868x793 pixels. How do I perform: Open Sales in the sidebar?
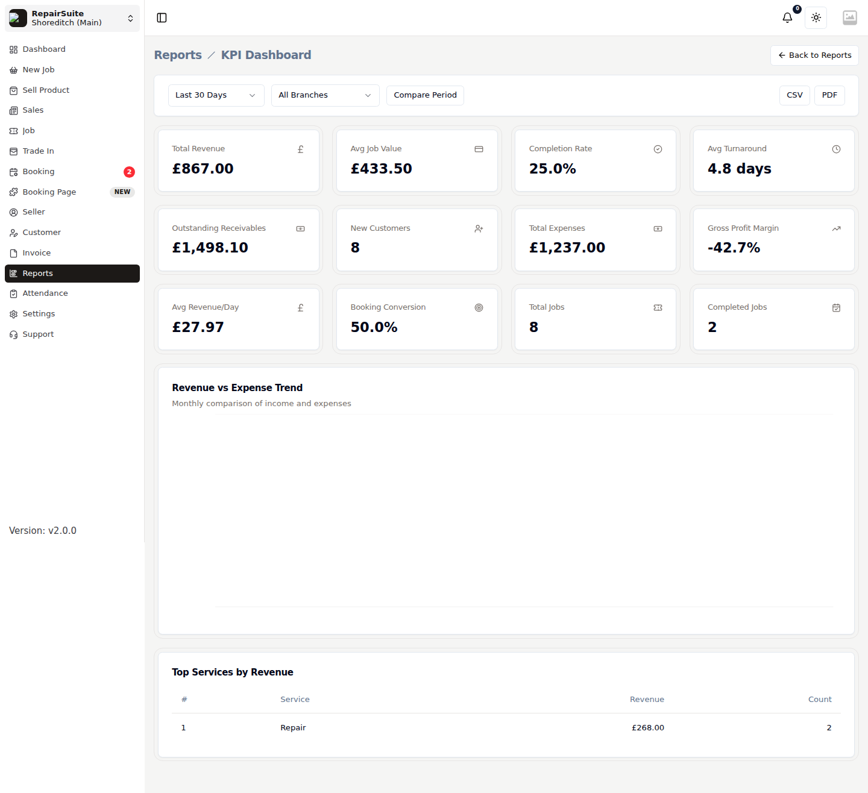[72, 110]
